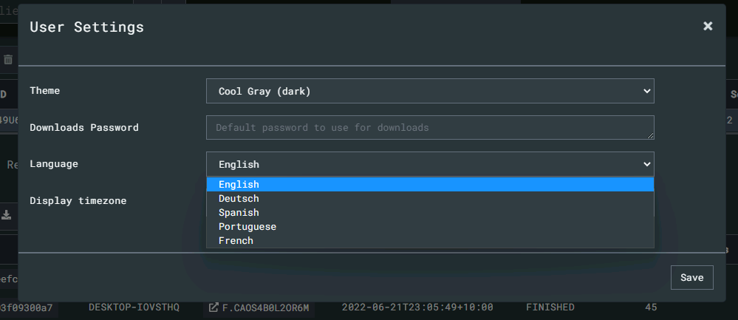738x320 pixels.
Task: Open the Theme dropdown
Action: click(x=430, y=92)
